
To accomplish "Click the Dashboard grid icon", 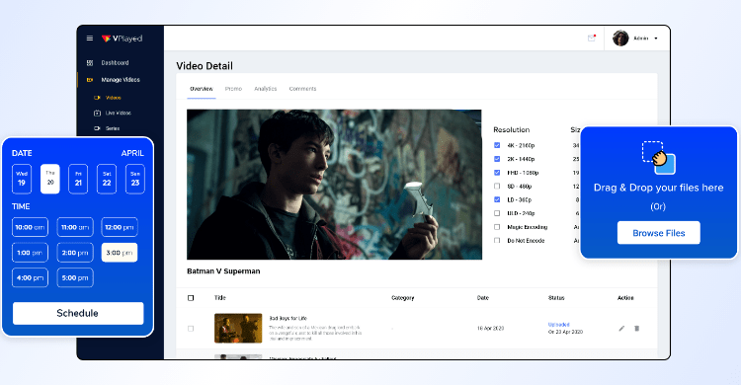I will [90, 63].
